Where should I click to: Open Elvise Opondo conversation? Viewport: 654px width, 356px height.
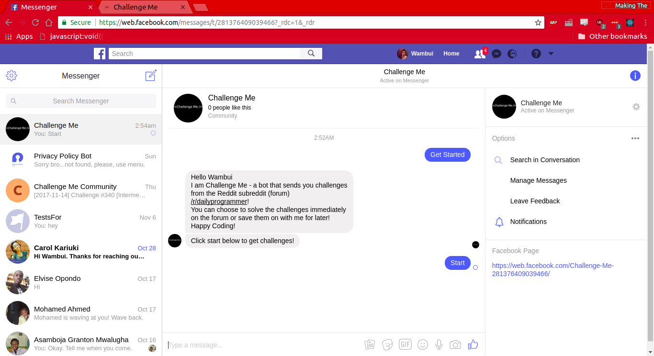[x=81, y=282]
